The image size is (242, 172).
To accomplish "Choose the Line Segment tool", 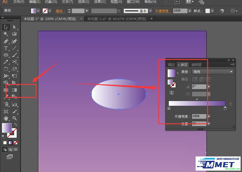I will (14, 48).
